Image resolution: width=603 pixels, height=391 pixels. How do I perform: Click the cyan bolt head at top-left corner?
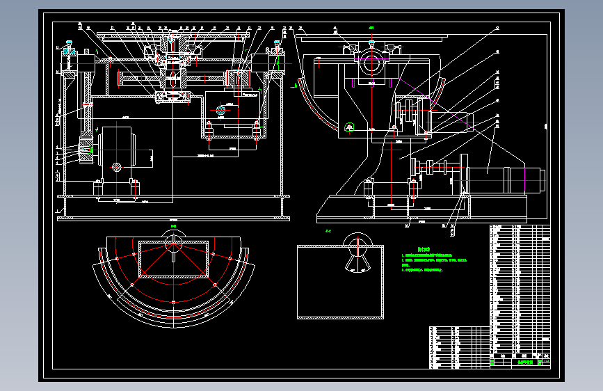click(x=70, y=42)
